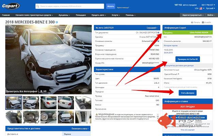Open the AST time zone dropdown
This screenshot has height=136, width=218.
coord(208,5)
